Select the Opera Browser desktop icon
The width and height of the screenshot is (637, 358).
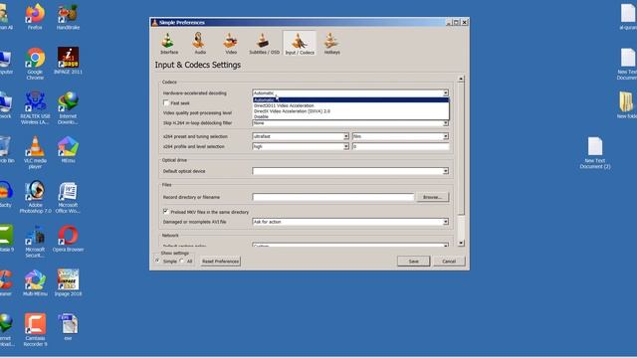(68, 239)
